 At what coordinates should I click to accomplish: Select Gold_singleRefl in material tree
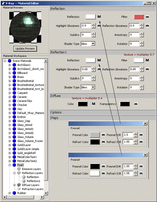pos(27,153)
